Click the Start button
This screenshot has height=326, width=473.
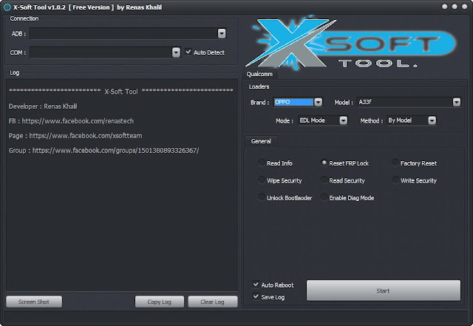pos(384,291)
